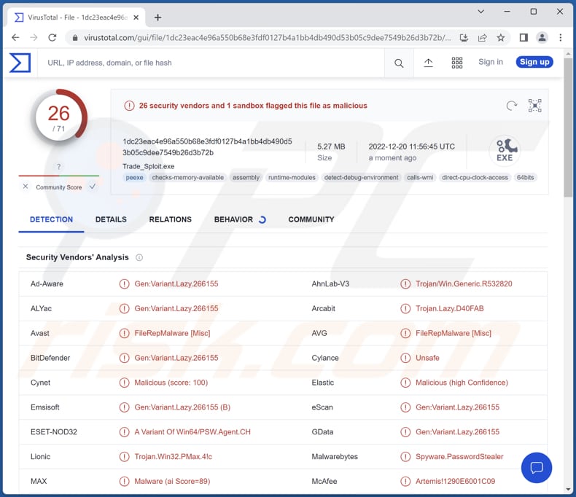Click the alert icon beside Malwarebytes detection
576x497 pixels.
405,457
